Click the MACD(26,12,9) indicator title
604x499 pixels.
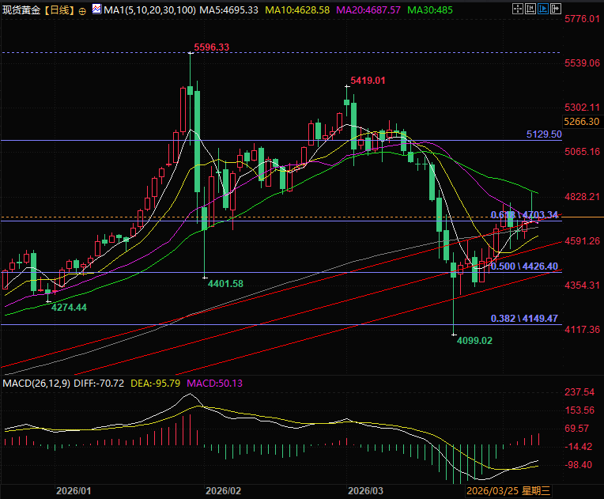(x=36, y=384)
